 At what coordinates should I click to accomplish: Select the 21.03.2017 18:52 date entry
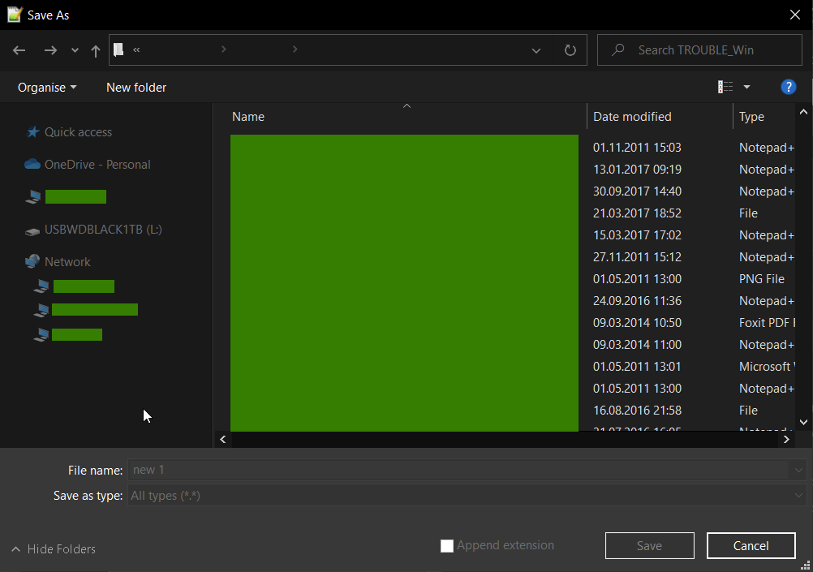[x=637, y=213]
